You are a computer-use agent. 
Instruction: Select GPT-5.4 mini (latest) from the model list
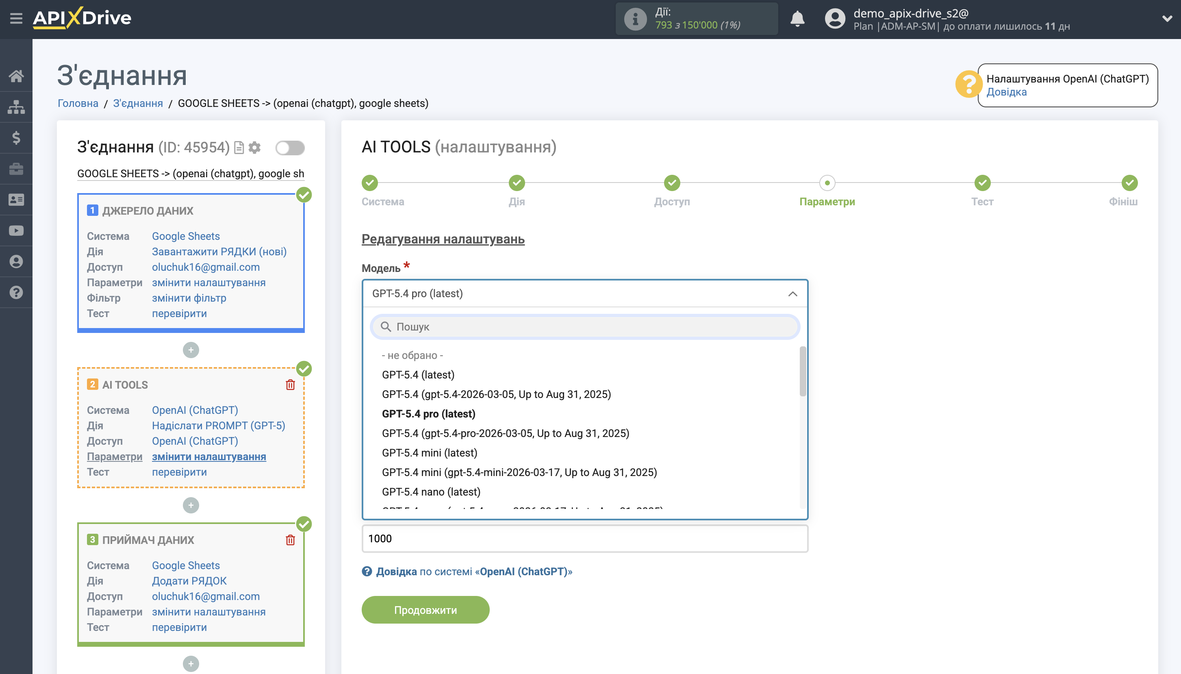click(x=430, y=452)
